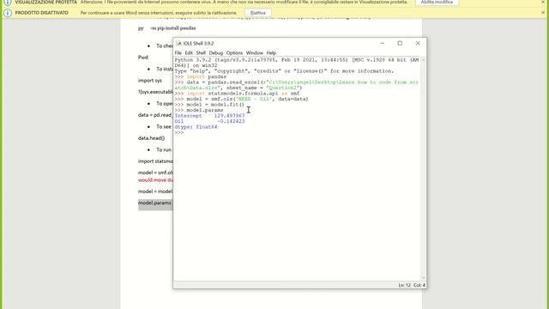Click 'Pwd' text in Word document
The image size is (549, 309).
click(x=143, y=58)
